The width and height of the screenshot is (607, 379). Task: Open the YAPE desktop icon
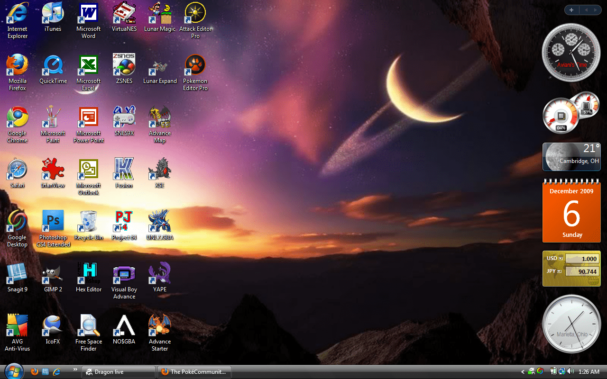pos(160,278)
